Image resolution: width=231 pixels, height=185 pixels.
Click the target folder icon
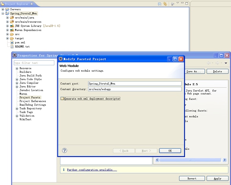pos(12,38)
